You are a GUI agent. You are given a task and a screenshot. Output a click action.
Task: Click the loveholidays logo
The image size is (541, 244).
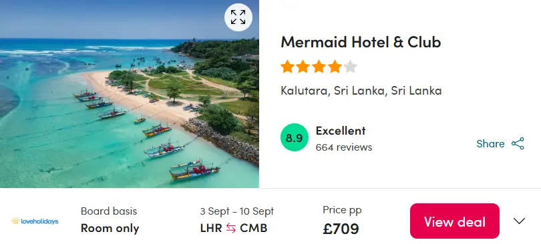(x=35, y=221)
